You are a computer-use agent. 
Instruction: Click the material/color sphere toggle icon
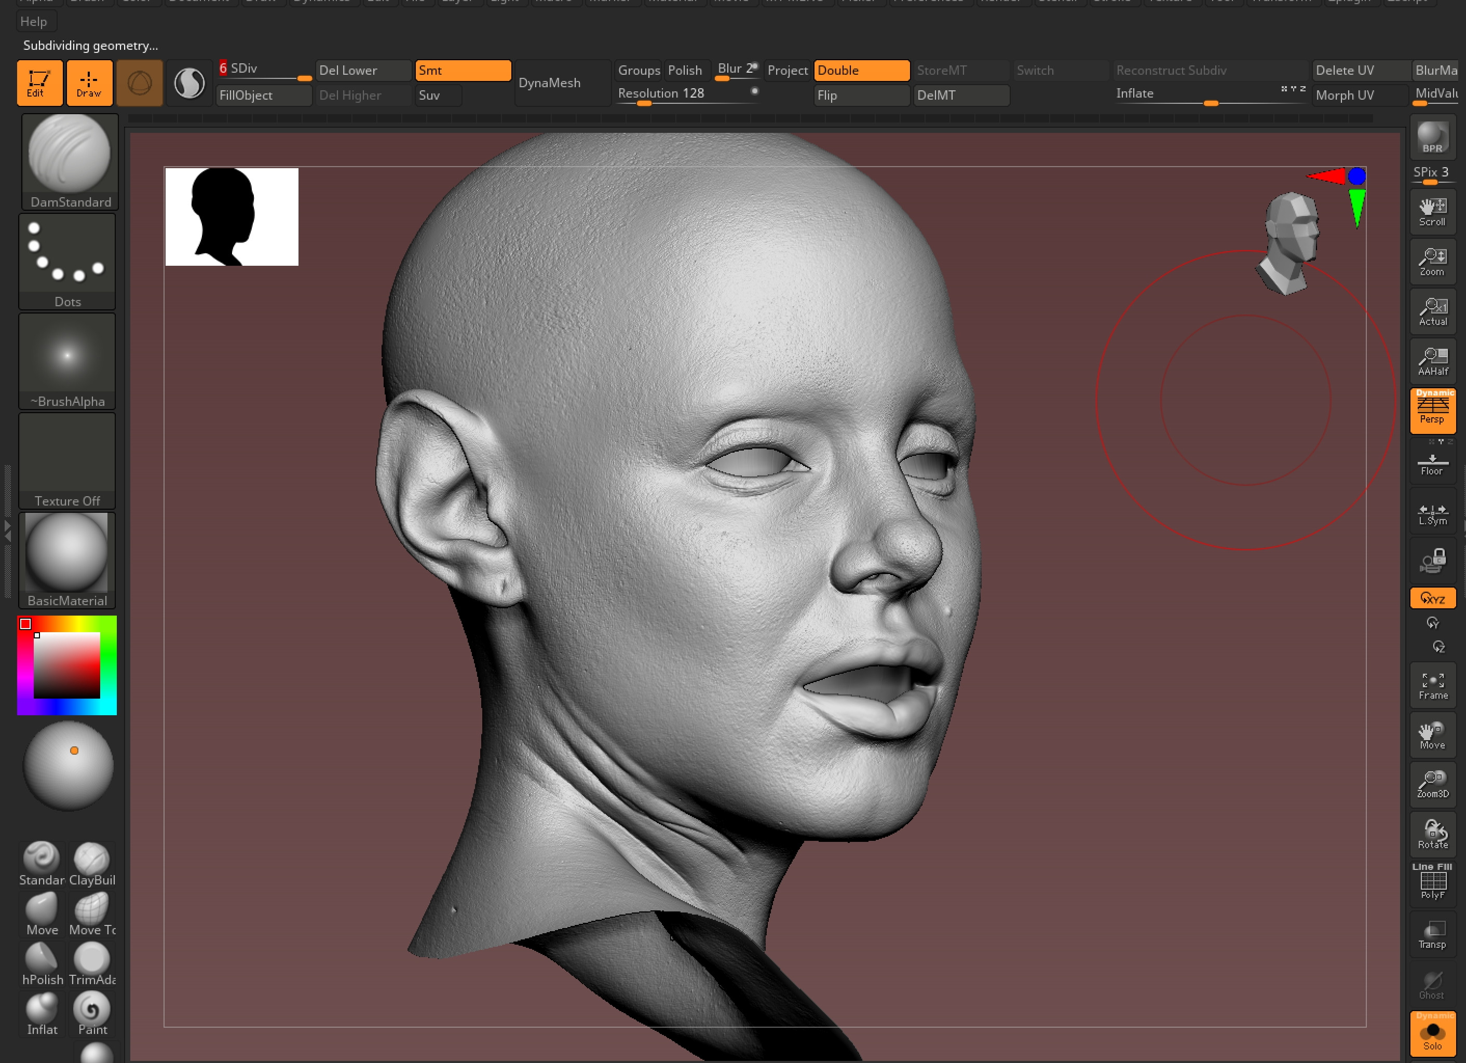tap(189, 83)
